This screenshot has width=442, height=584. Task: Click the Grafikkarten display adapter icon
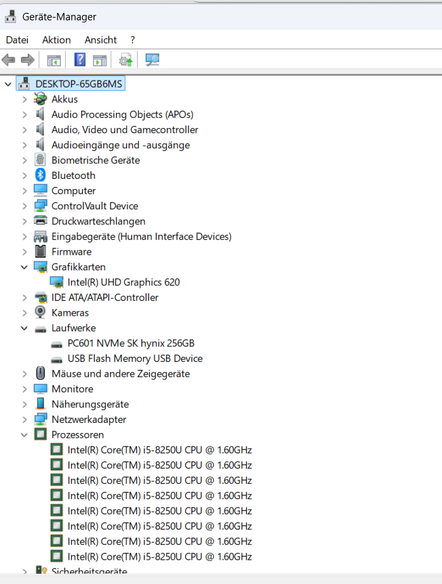tap(40, 267)
